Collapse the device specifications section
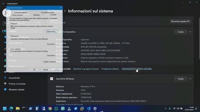 190,32
